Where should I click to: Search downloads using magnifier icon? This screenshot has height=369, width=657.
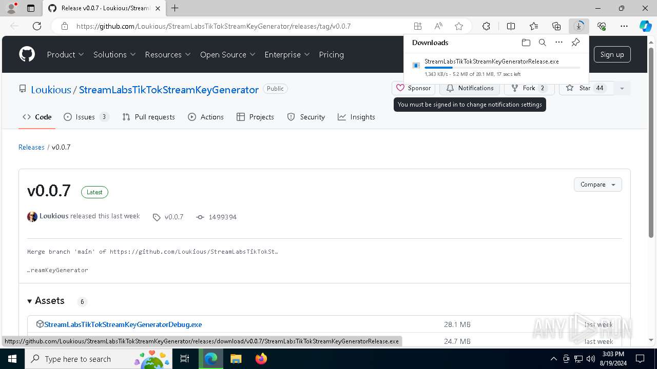point(543,43)
